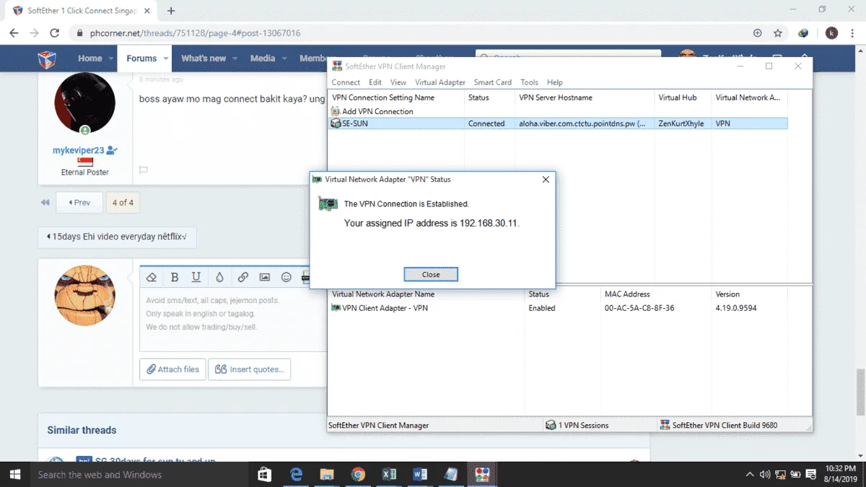The image size is (866, 487).
Task: Click the report flag icon under the post
Action: coord(144,170)
